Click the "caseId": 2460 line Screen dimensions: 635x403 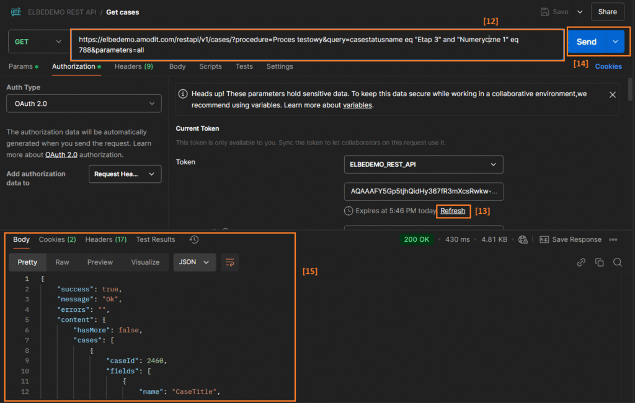(136, 361)
